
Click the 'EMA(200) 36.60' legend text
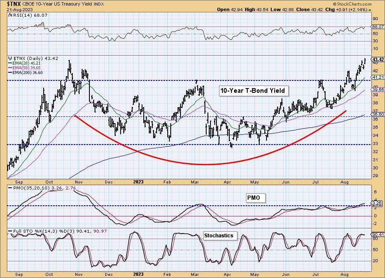click(27, 72)
